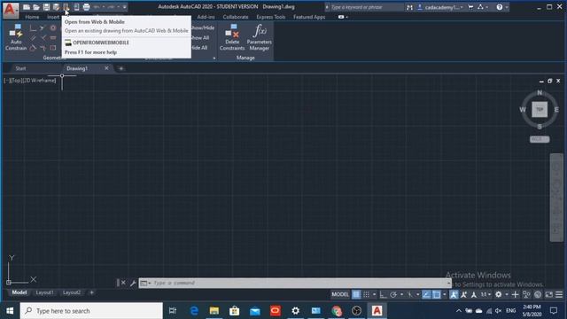Click the Save As icon in Quick Access
This screenshot has height=319, width=567.
click(x=56, y=7)
